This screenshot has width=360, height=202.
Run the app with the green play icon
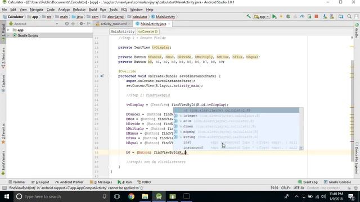pyautogui.click(x=274, y=16)
